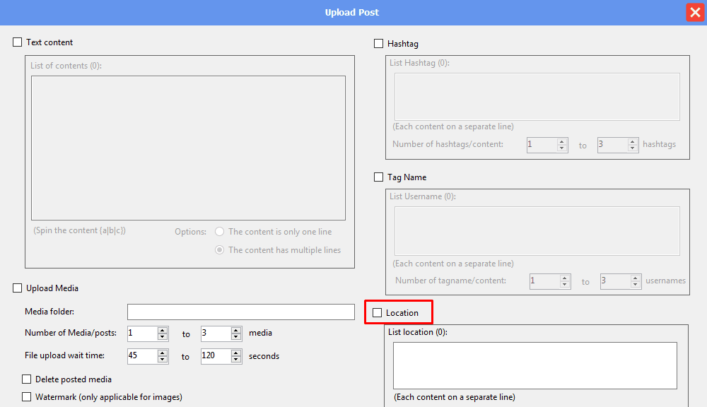Check the Tag Name option

379,177
